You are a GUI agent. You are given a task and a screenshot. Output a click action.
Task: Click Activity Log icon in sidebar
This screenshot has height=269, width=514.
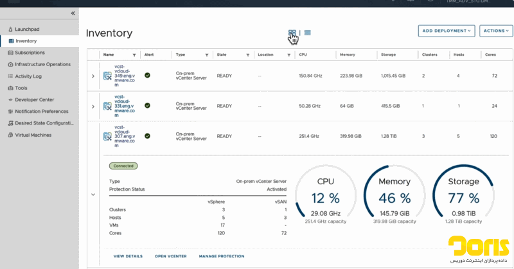(10, 76)
